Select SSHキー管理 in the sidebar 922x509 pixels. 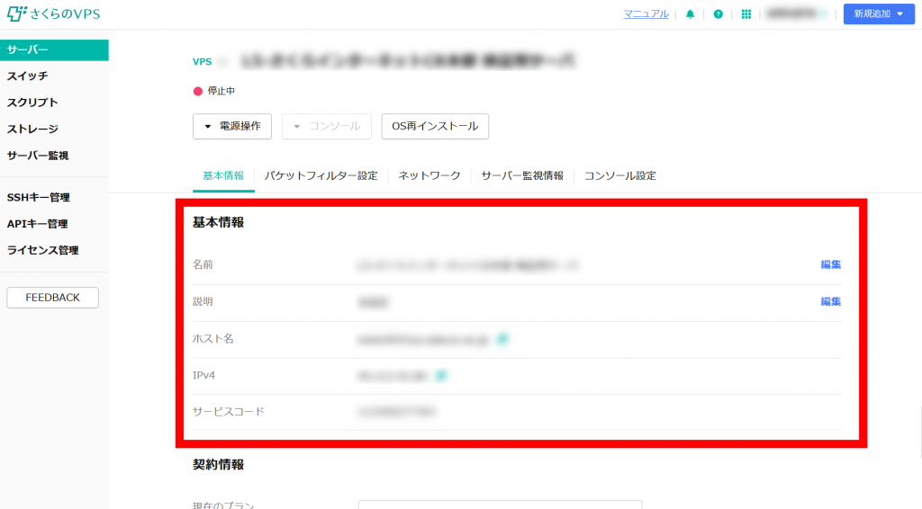point(39,198)
